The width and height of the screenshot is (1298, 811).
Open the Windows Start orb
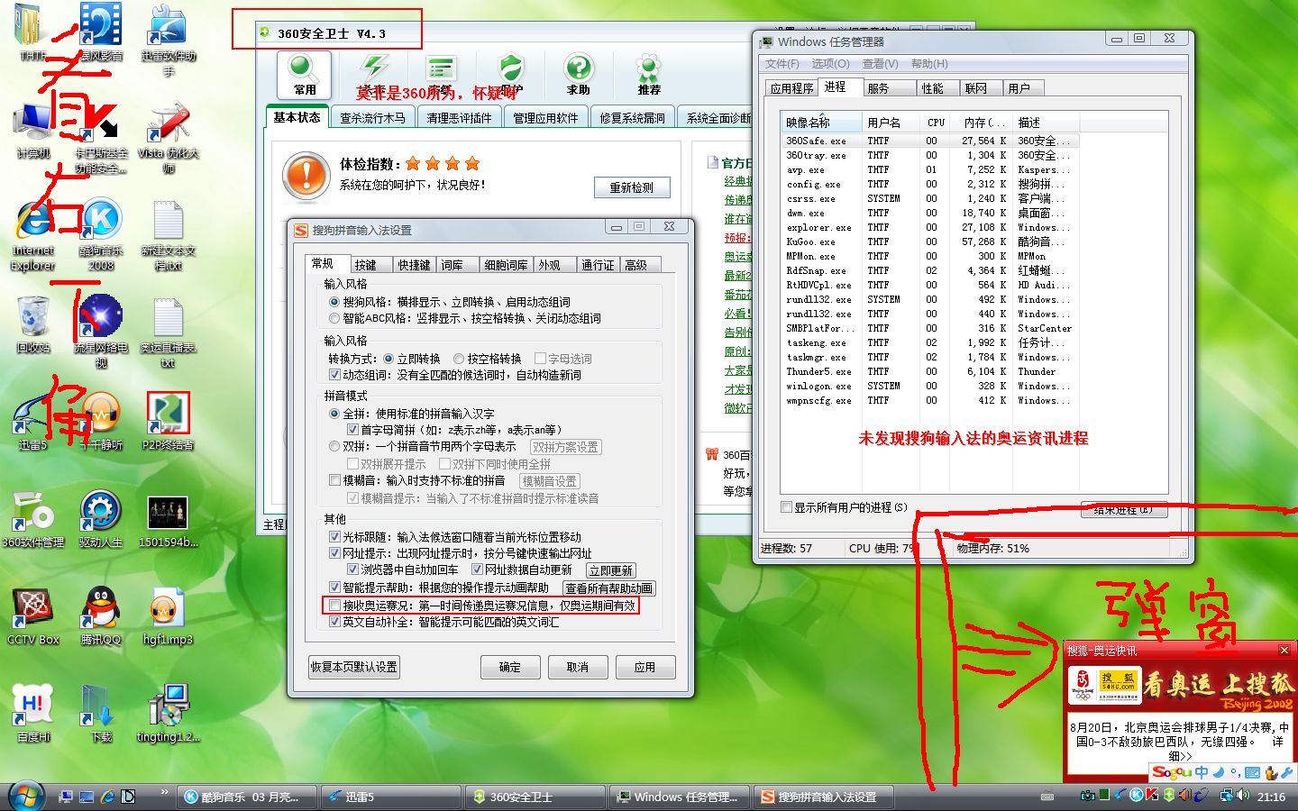tap(27, 797)
